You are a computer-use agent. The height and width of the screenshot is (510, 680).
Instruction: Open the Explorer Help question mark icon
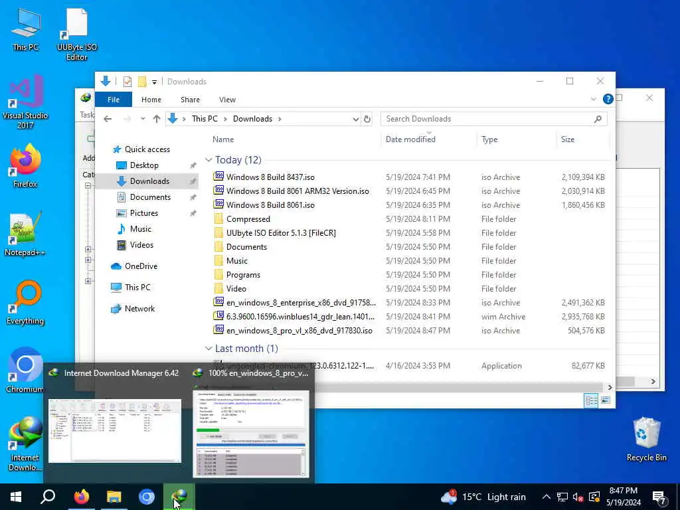[608, 100]
